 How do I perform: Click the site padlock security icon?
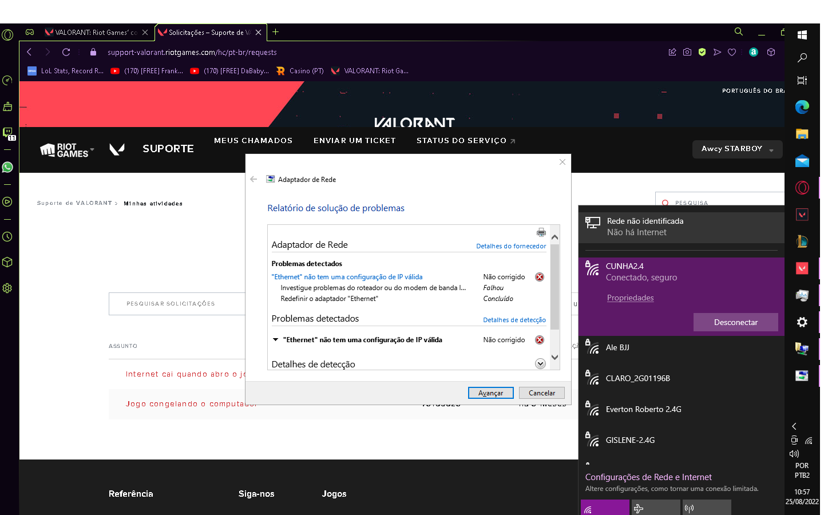point(93,52)
